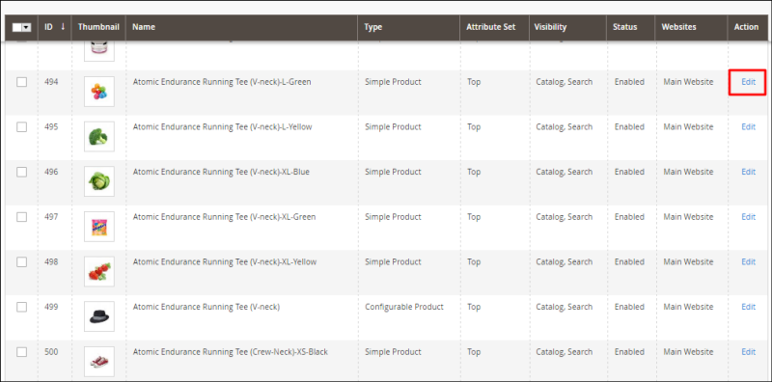The image size is (772, 382).
Task: Select name 'Atomic Endurance Running Tee (Crew-Neck)-XS-Black'
Action: pos(231,352)
